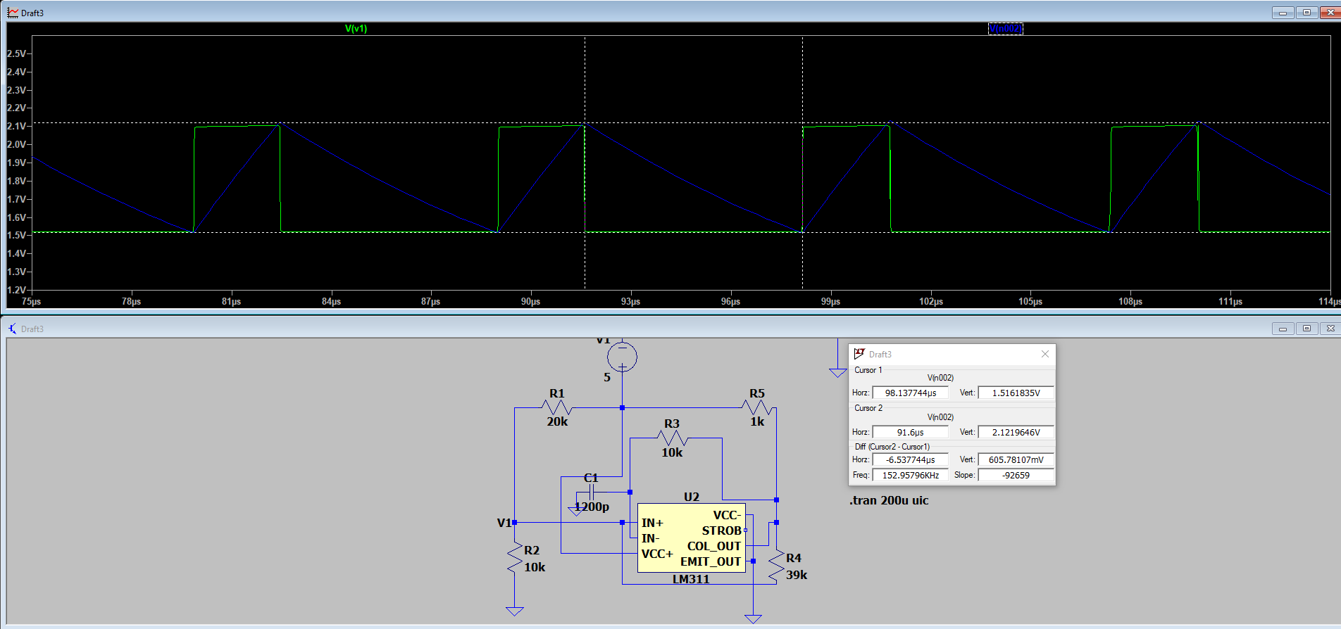The height and width of the screenshot is (629, 1341).
Task: Click the Slope field showing -92659
Action: point(1016,475)
